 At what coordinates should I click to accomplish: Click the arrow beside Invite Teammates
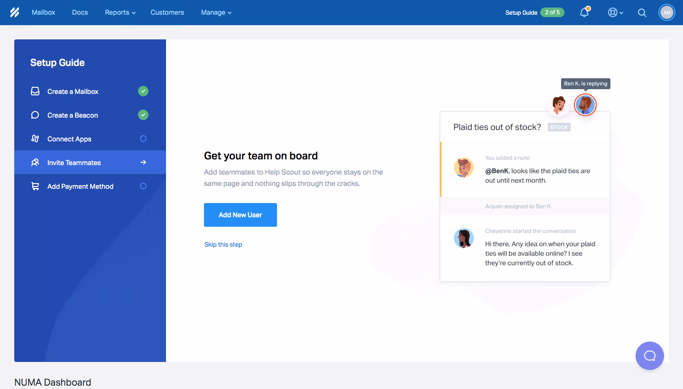point(143,162)
